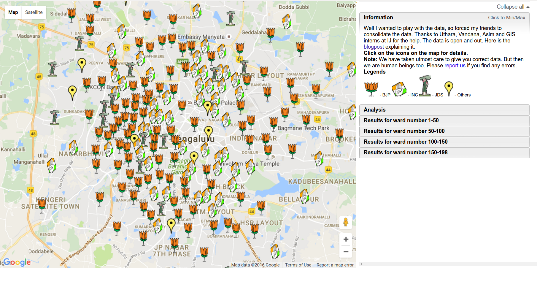Click the INC marker near Thanisandra top center
Image resolution: width=537 pixels, height=284 pixels.
pyautogui.click(x=197, y=11)
